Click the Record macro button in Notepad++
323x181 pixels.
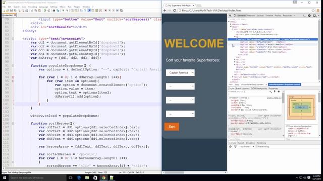[x=105, y=11]
